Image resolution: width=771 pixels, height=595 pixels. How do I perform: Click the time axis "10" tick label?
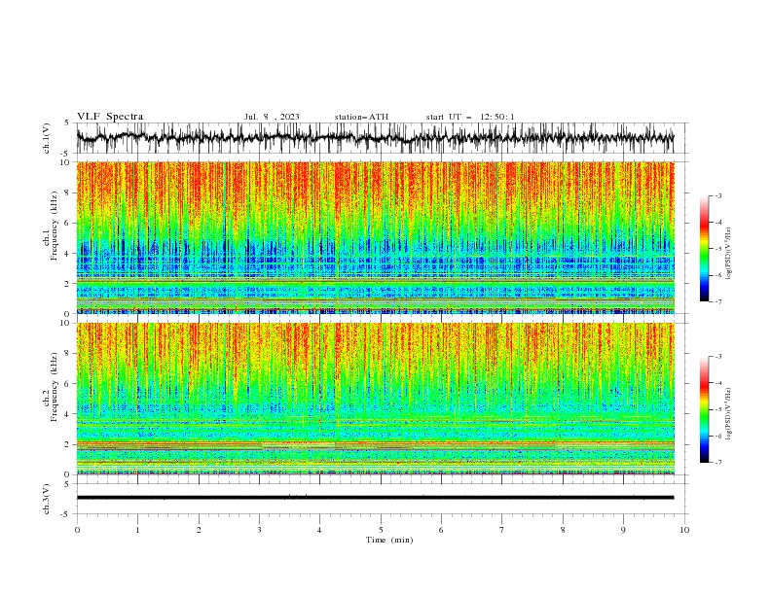(684, 530)
